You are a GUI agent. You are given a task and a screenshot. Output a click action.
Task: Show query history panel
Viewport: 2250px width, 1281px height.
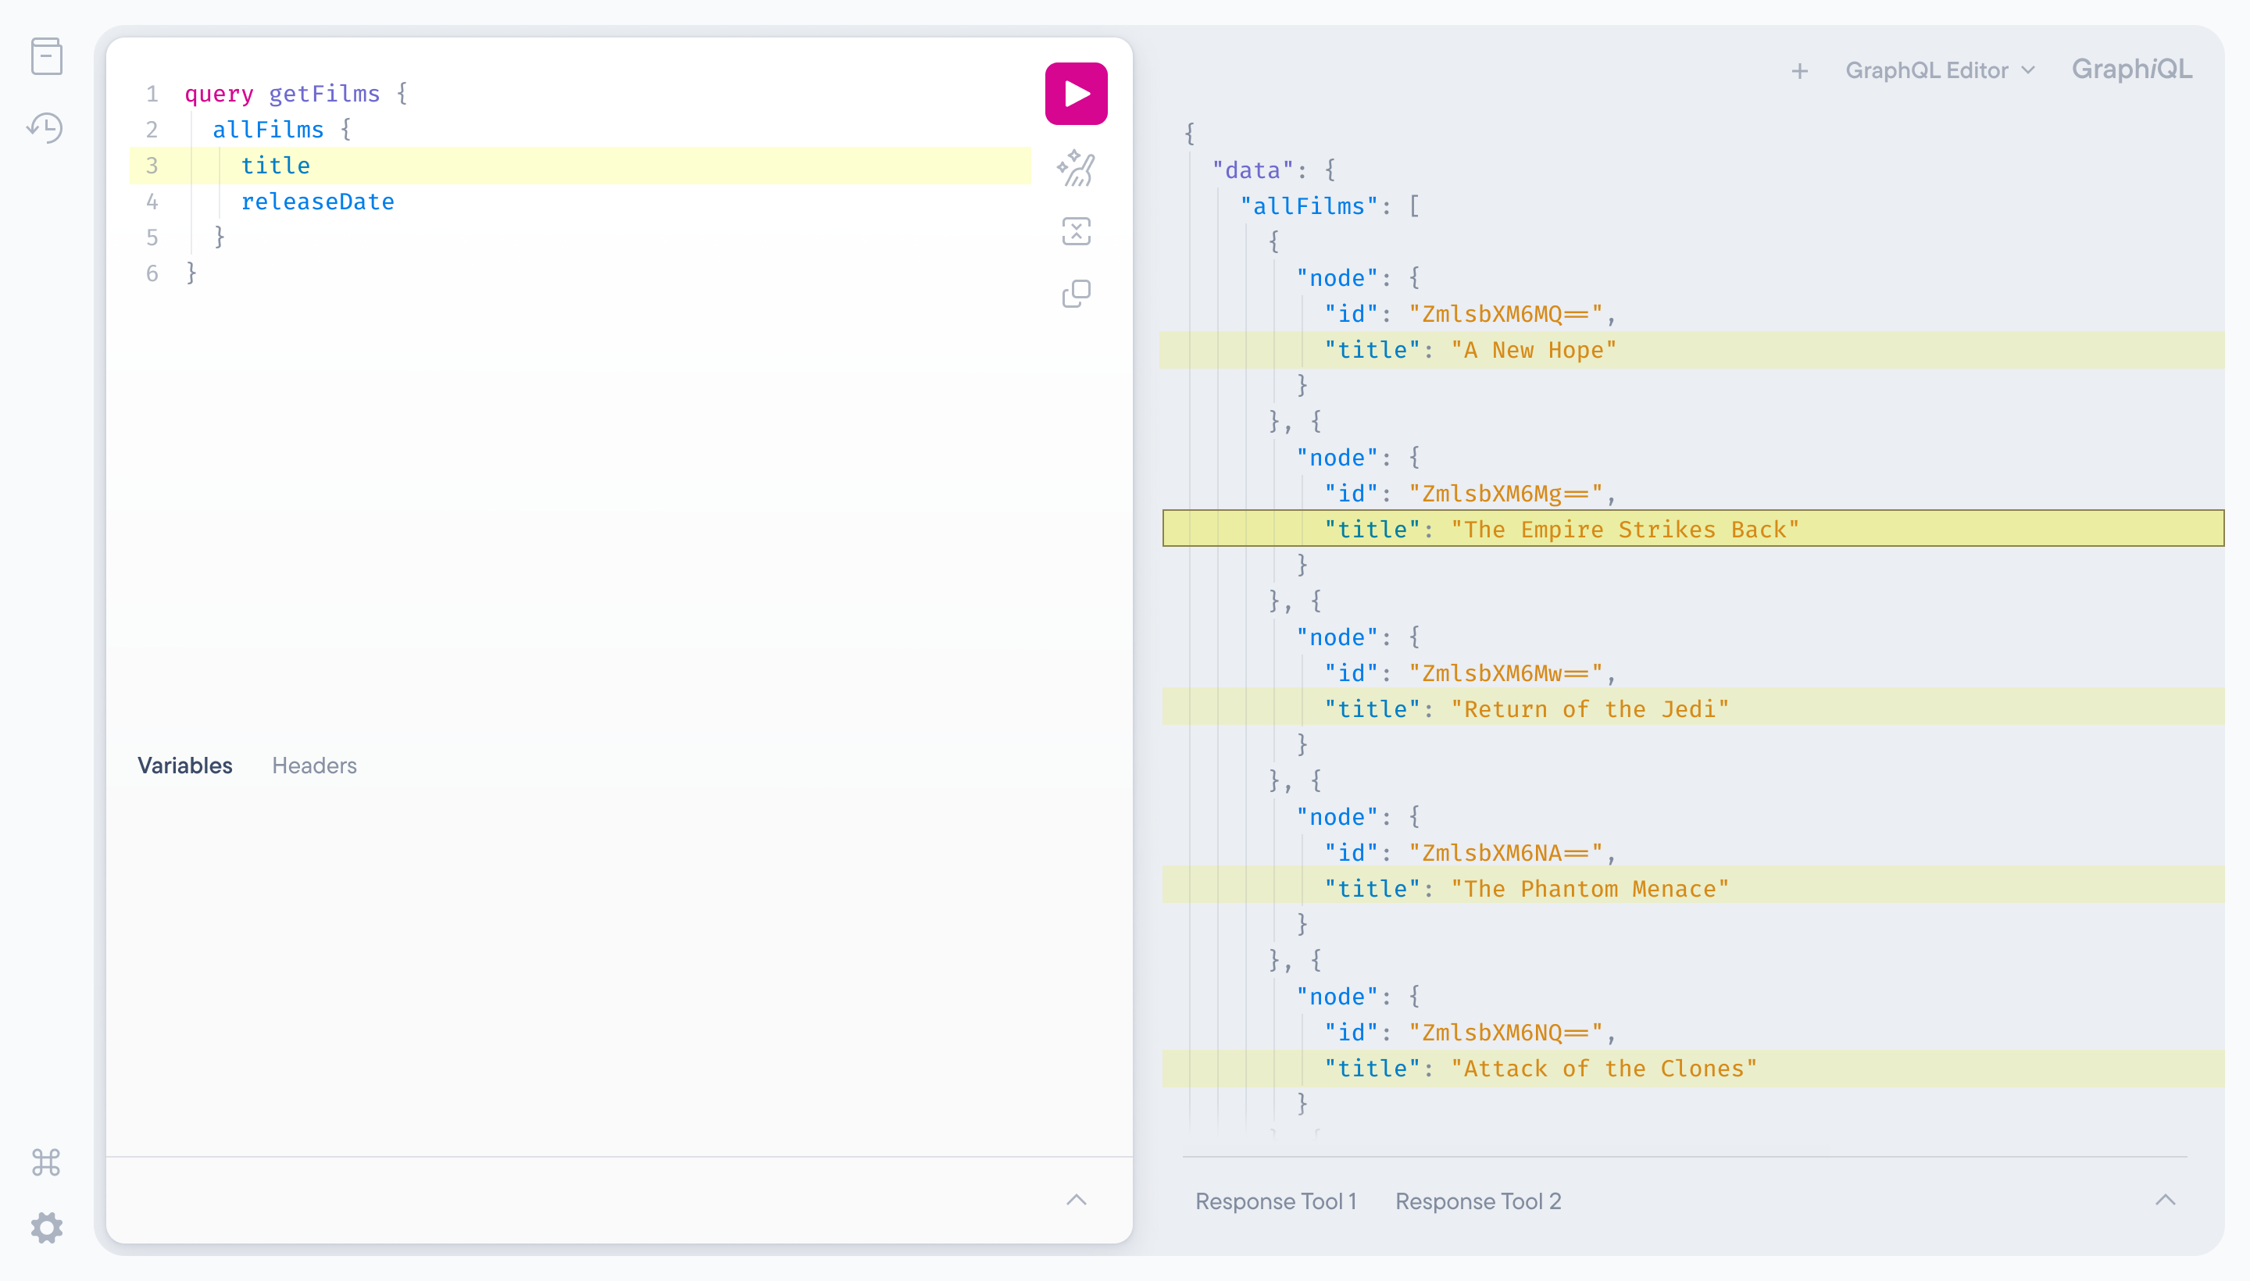tap(46, 127)
